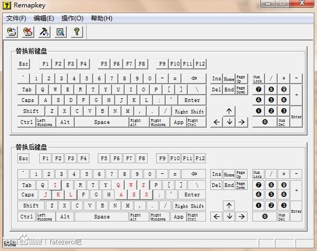Click the red K key in lower keyboard
This screenshot has height=251, width=317.
tap(58, 195)
